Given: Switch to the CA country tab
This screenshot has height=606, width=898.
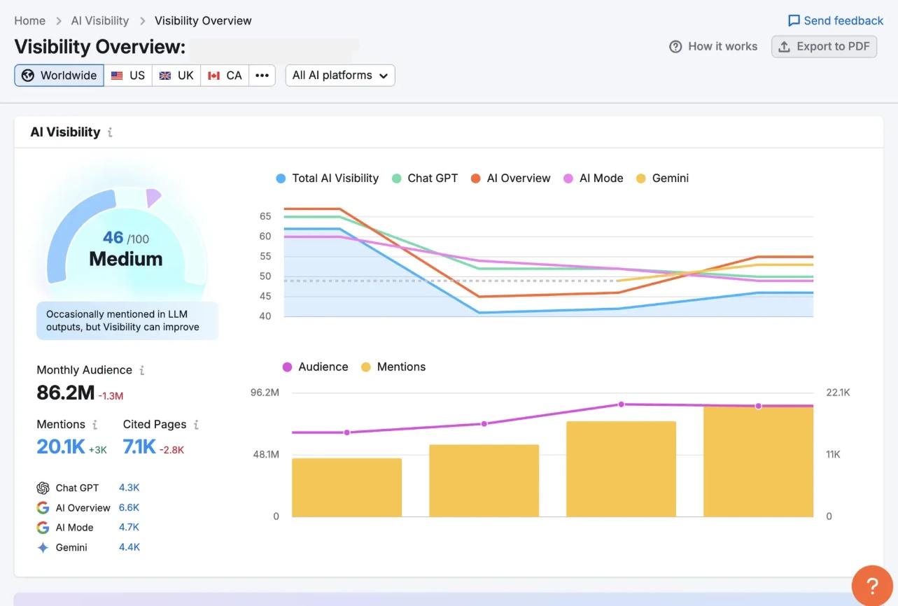Looking at the screenshot, I should [x=224, y=75].
